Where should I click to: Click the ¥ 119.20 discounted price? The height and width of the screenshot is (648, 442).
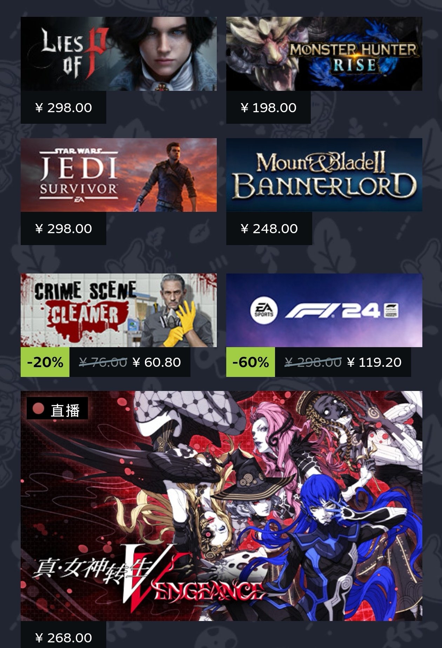point(374,362)
